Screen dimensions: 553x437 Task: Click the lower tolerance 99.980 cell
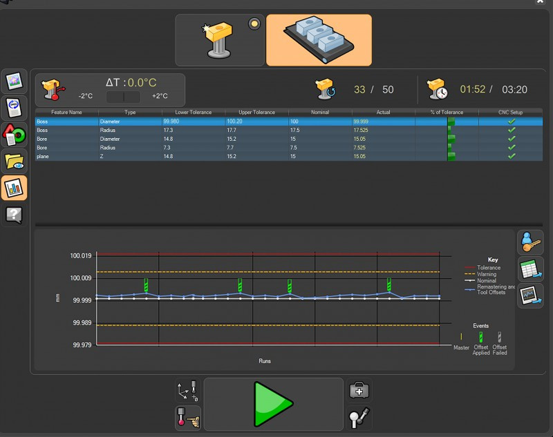tap(194, 122)
